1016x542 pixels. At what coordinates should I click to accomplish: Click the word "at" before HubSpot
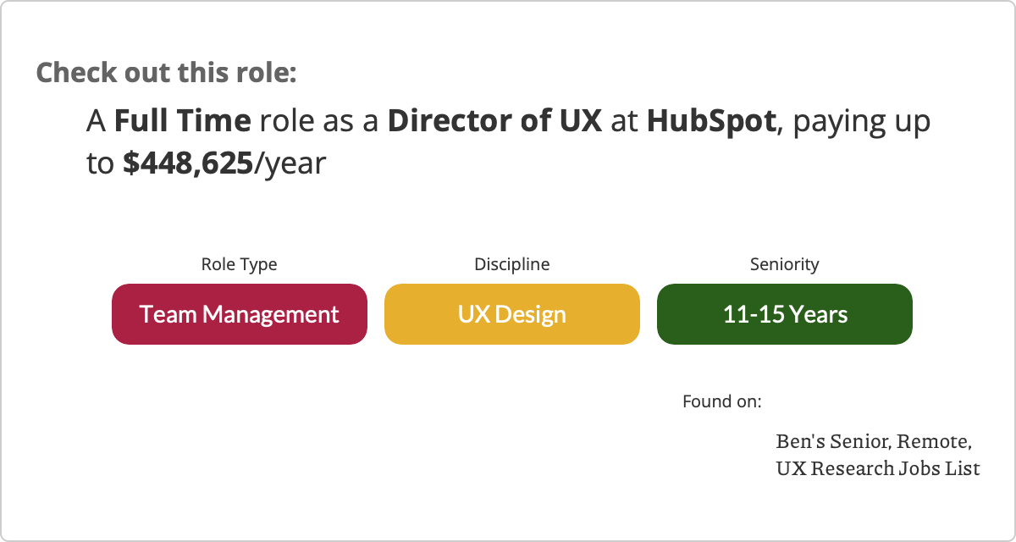624,121
